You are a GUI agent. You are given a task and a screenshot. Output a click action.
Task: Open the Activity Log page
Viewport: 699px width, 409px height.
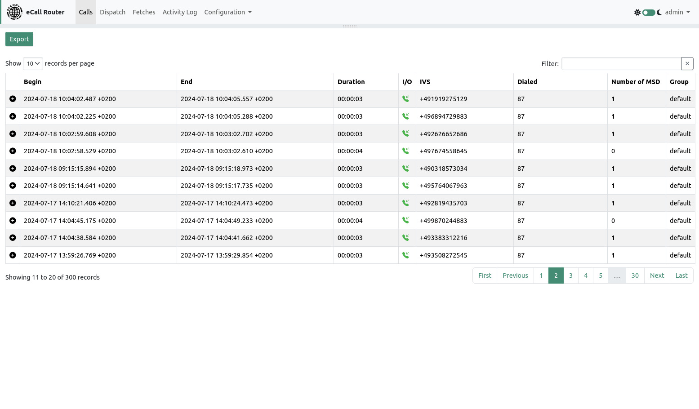point(179,12)
